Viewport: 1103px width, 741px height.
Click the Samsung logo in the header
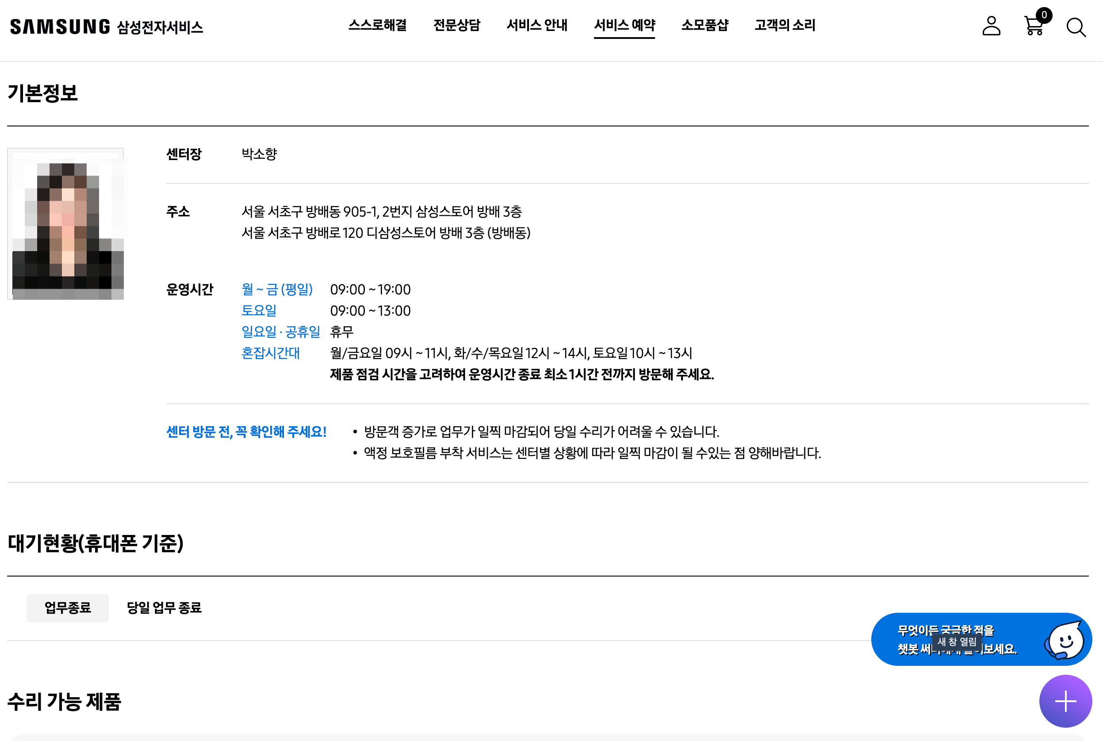point(60,27)
